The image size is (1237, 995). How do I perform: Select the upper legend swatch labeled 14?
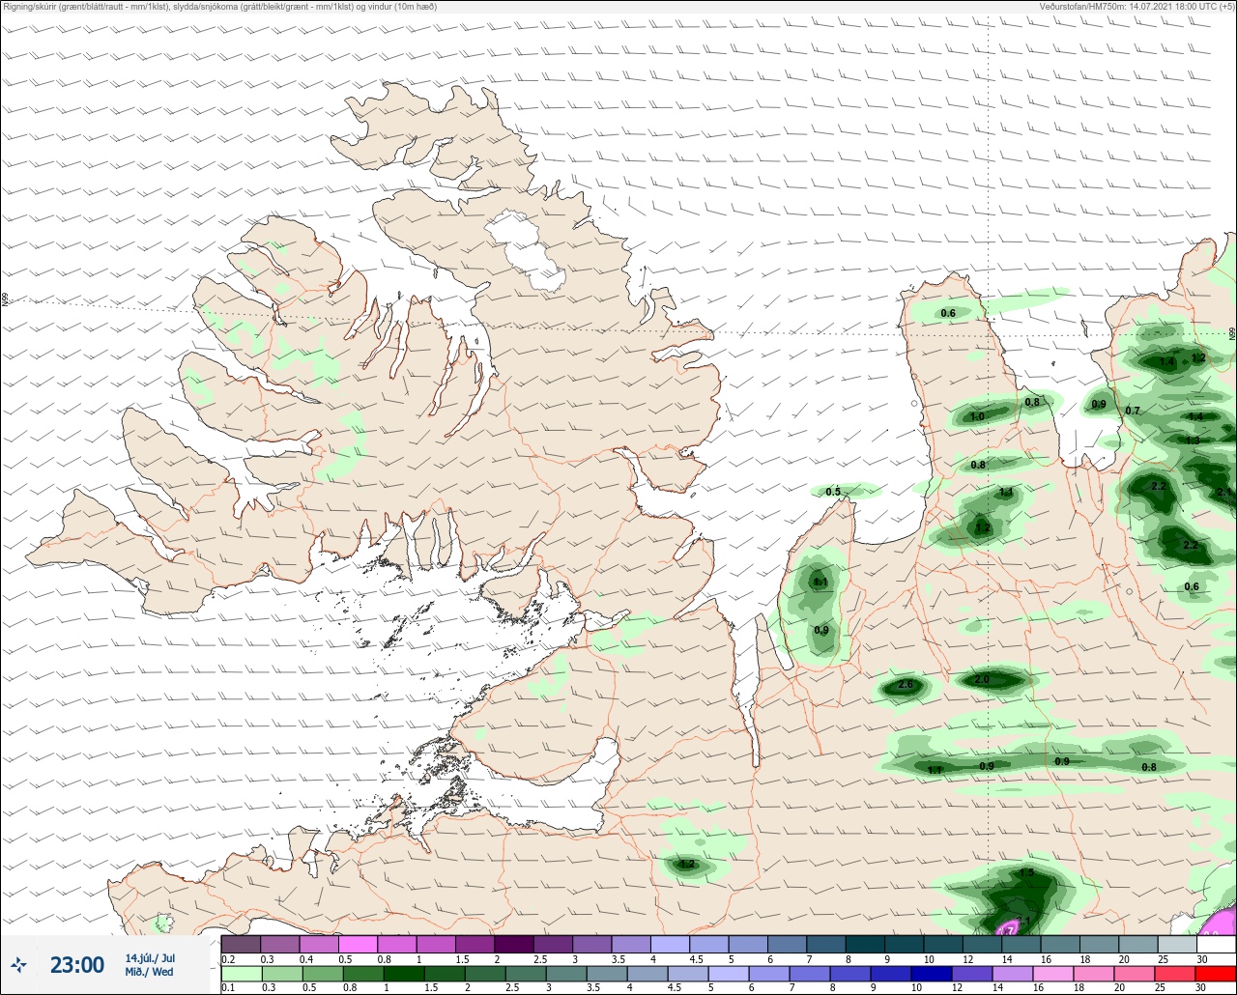tap(1021, 944)
